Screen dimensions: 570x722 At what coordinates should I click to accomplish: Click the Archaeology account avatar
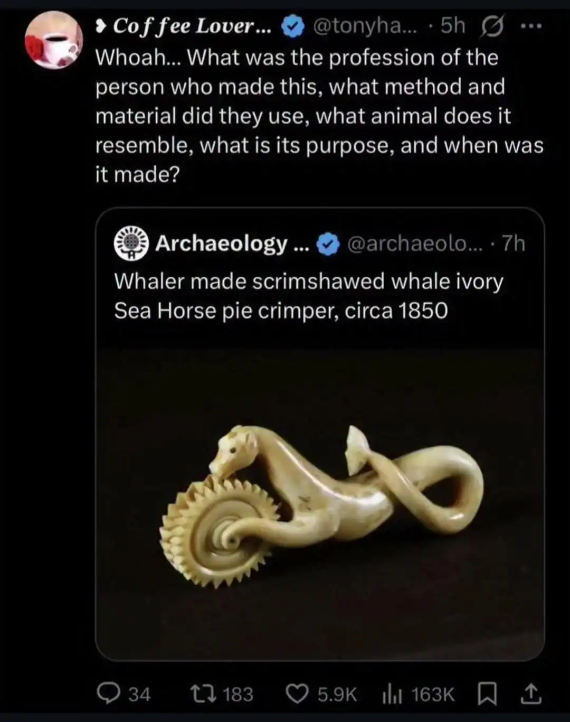131,243
